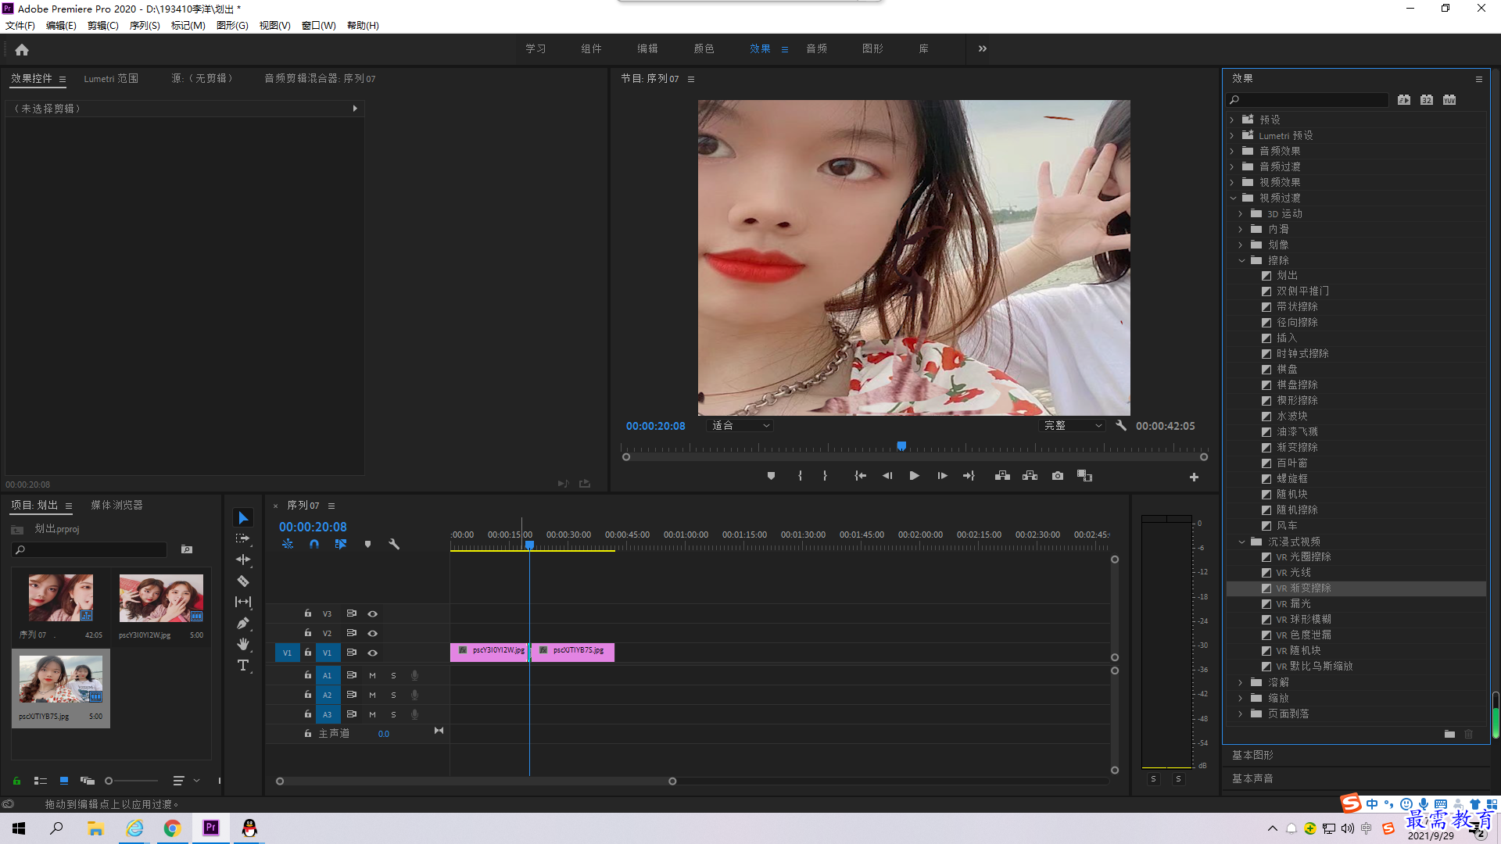Mark Out point in program monitor
Screen dimensions: 1501x844
[x=825, y=476]
